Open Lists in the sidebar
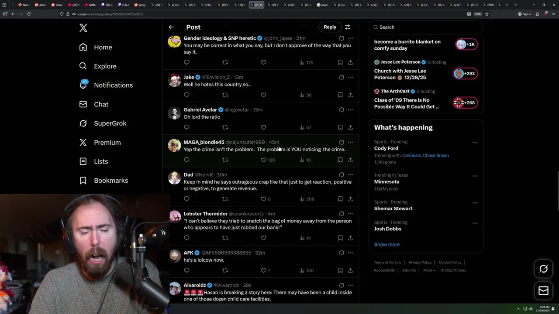The height and width of the screenshot is (314, 559). point(93,161)
